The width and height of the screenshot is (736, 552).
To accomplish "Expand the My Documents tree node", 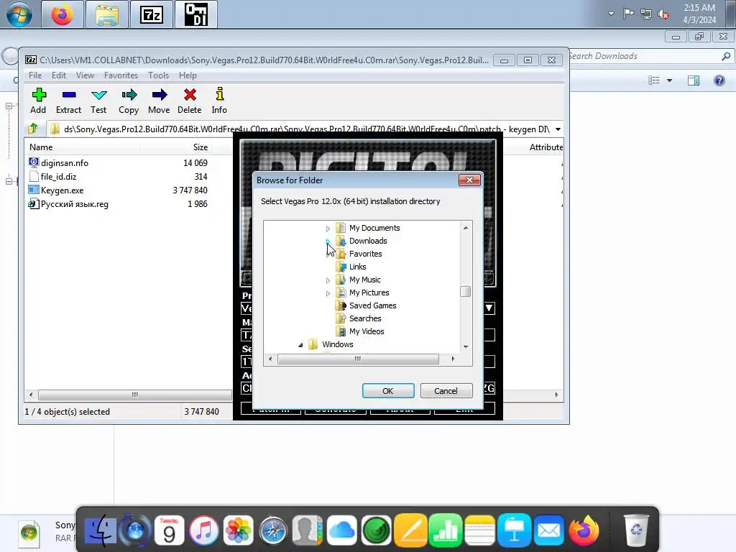I will [x=328, y=229].
